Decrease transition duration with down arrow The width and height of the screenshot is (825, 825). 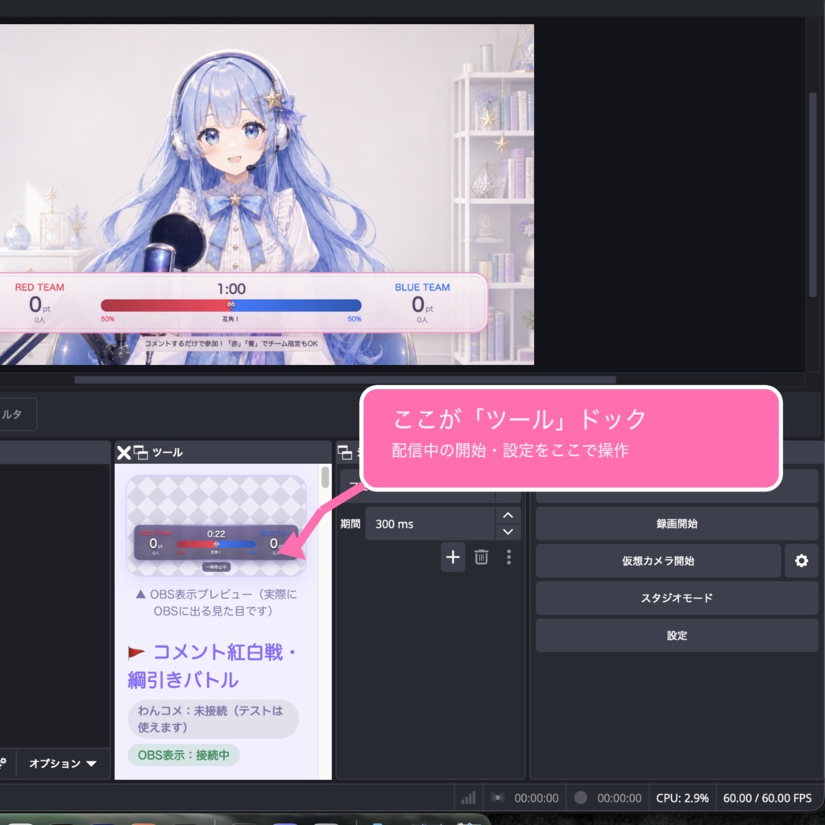point(508,532)
